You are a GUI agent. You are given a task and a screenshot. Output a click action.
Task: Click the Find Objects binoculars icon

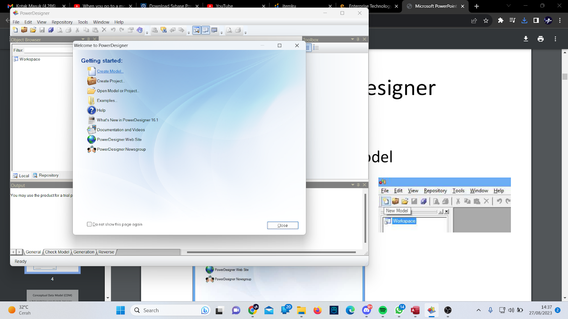(164, 30)
